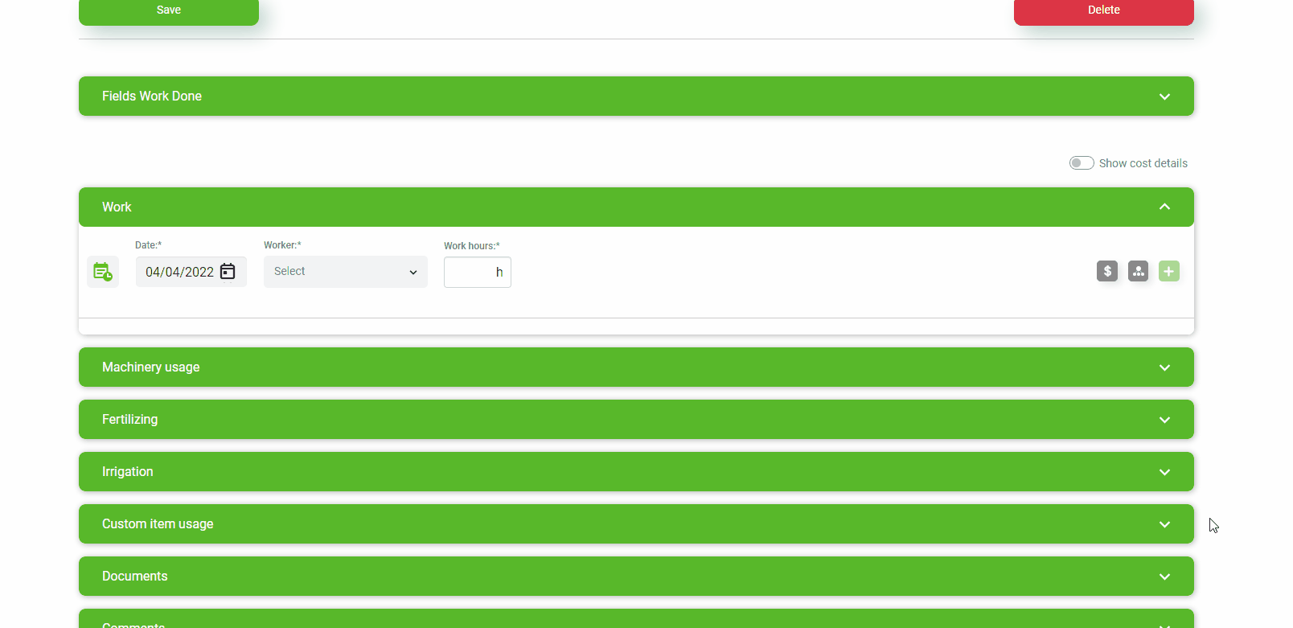Open the calendar picker icon in Date field

(228, 272)
